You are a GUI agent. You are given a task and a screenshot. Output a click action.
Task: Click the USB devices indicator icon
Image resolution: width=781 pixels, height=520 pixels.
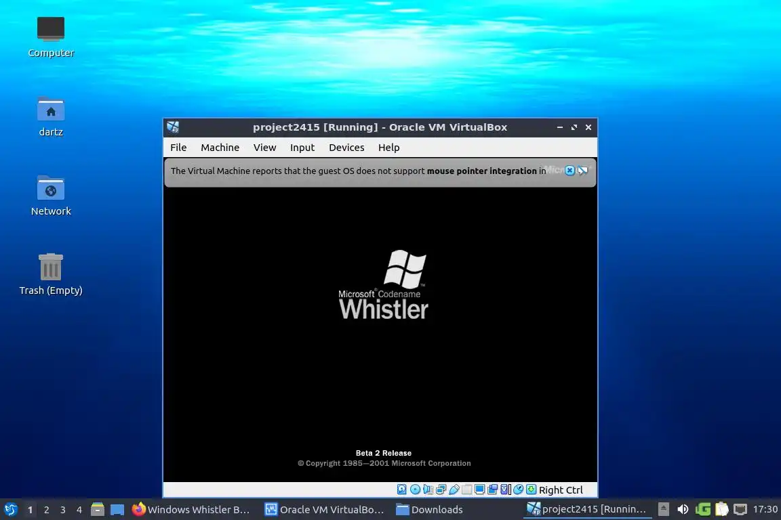pyautogui.click(x=454, y=490)
